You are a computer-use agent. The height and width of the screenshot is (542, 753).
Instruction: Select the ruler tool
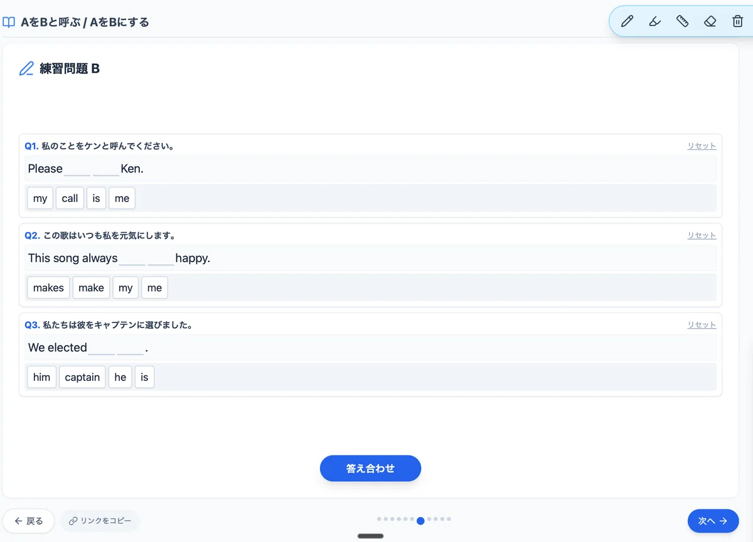pos(682,21)
